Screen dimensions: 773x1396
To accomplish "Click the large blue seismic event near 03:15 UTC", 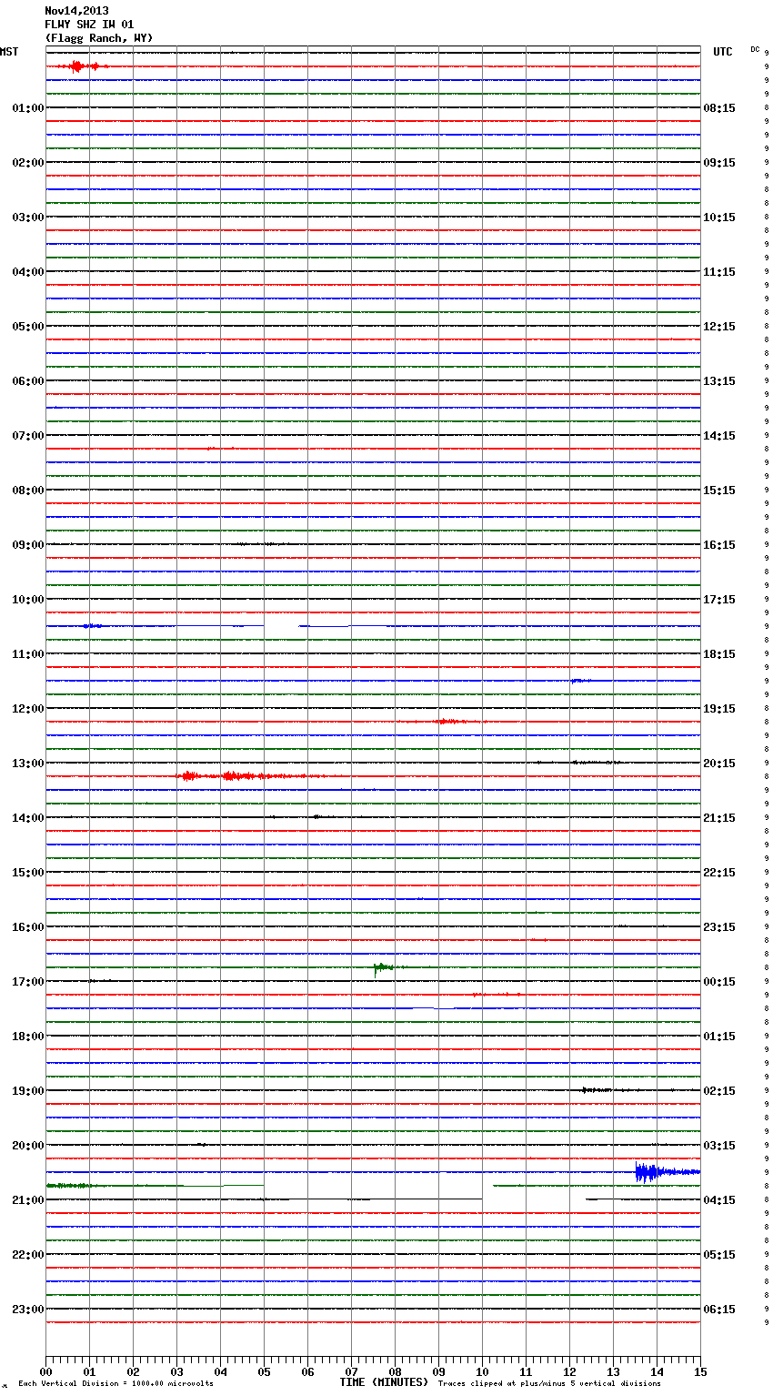I will [x=667, y=1172].
